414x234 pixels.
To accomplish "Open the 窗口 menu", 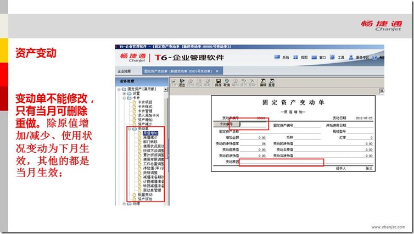I will click(x=318, y=57).
